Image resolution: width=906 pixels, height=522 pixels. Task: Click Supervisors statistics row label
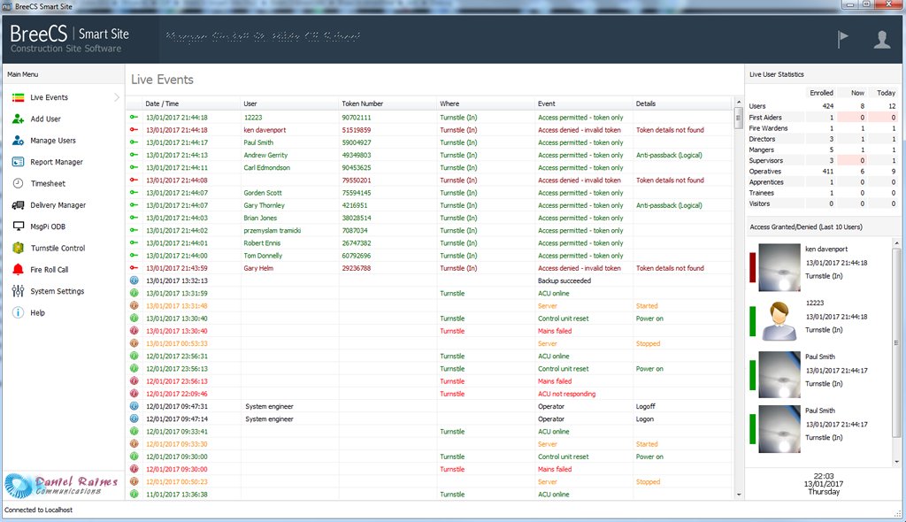pyautogui.click(x=765, y=160)
